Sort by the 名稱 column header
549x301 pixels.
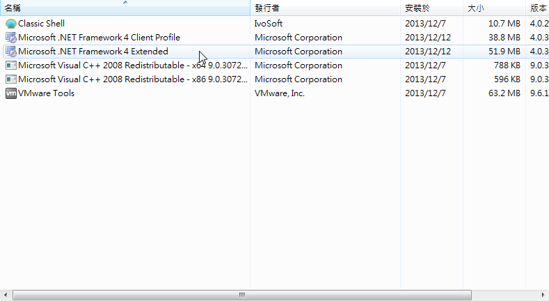pos(125,8)
